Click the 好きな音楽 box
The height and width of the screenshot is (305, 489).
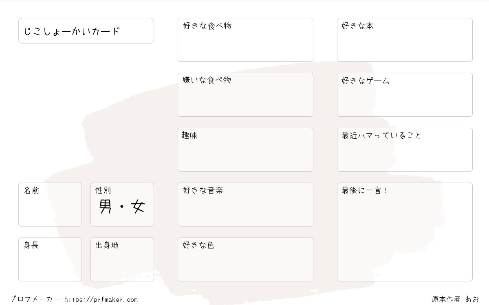(245, 205)
